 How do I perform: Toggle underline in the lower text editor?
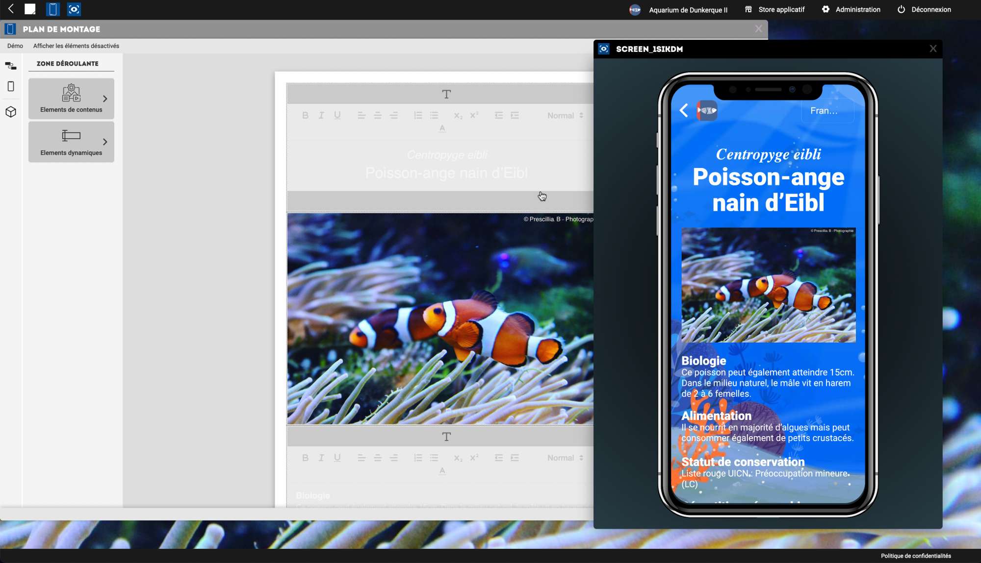point(337,458)
